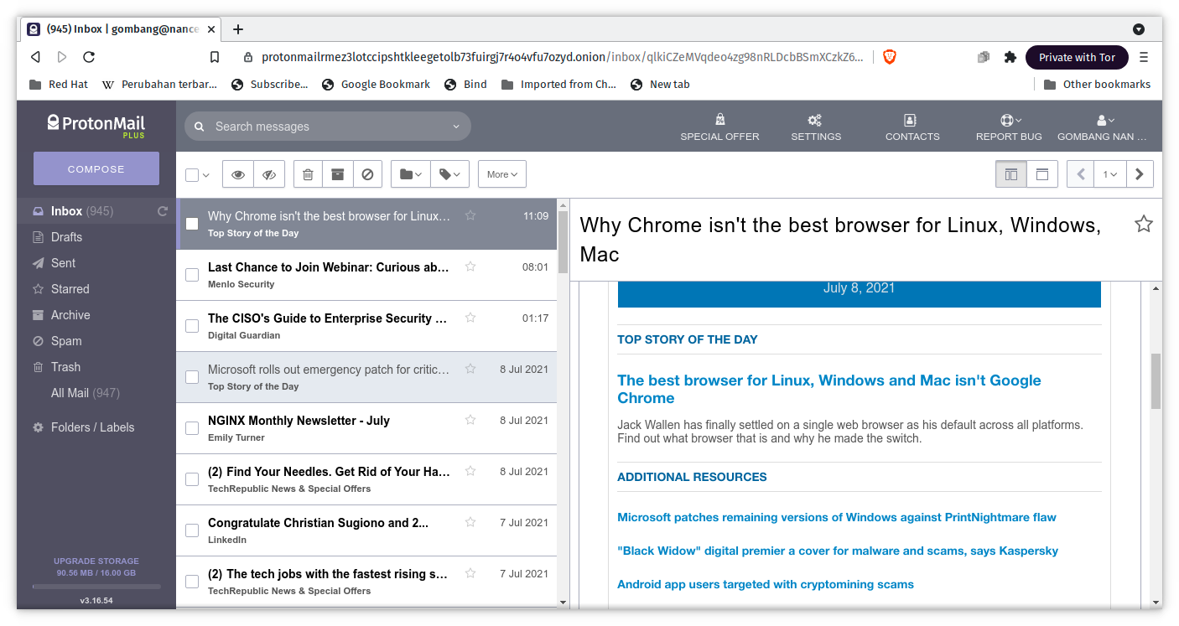This screenshot has width=1179, height=626.
Task: Open Label as tag dropdown
Action: (450, 174)
